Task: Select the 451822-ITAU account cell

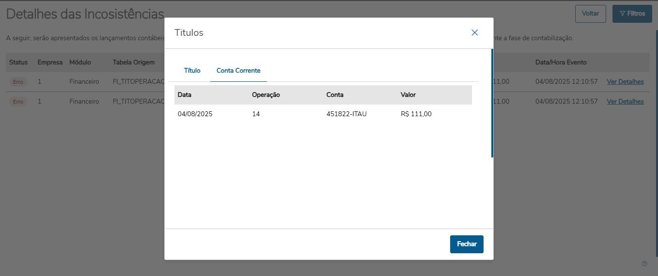Action: 346,114
